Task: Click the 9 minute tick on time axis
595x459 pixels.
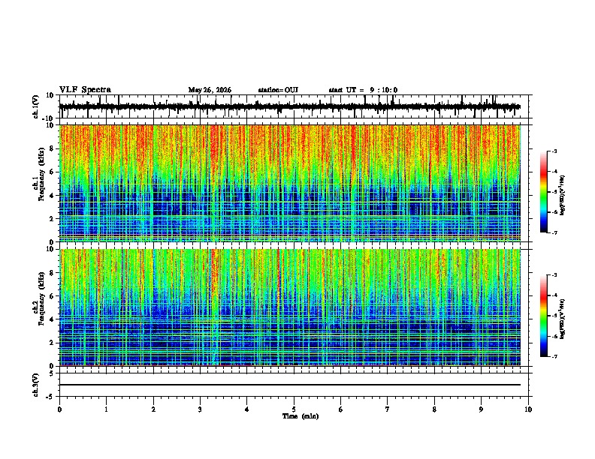Action: 481,409
